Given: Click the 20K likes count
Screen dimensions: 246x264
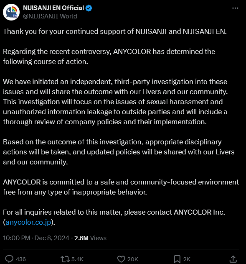Looking at the screenshot, I should click(133, 259).
